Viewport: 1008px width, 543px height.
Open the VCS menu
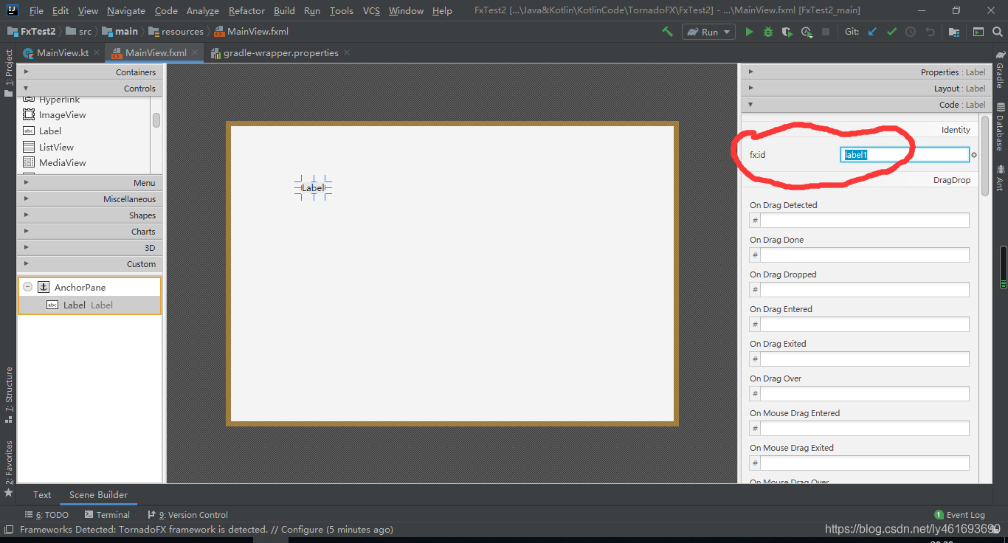click(x=371, y=10)
